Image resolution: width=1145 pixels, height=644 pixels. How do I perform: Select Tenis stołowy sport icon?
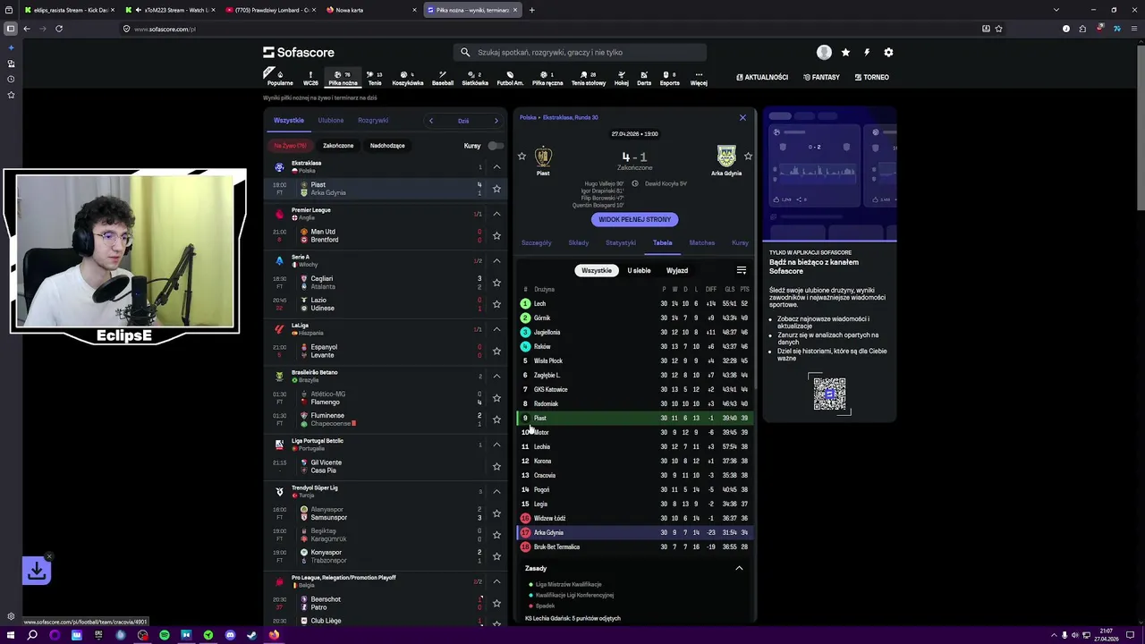click(x=589, y=79)
